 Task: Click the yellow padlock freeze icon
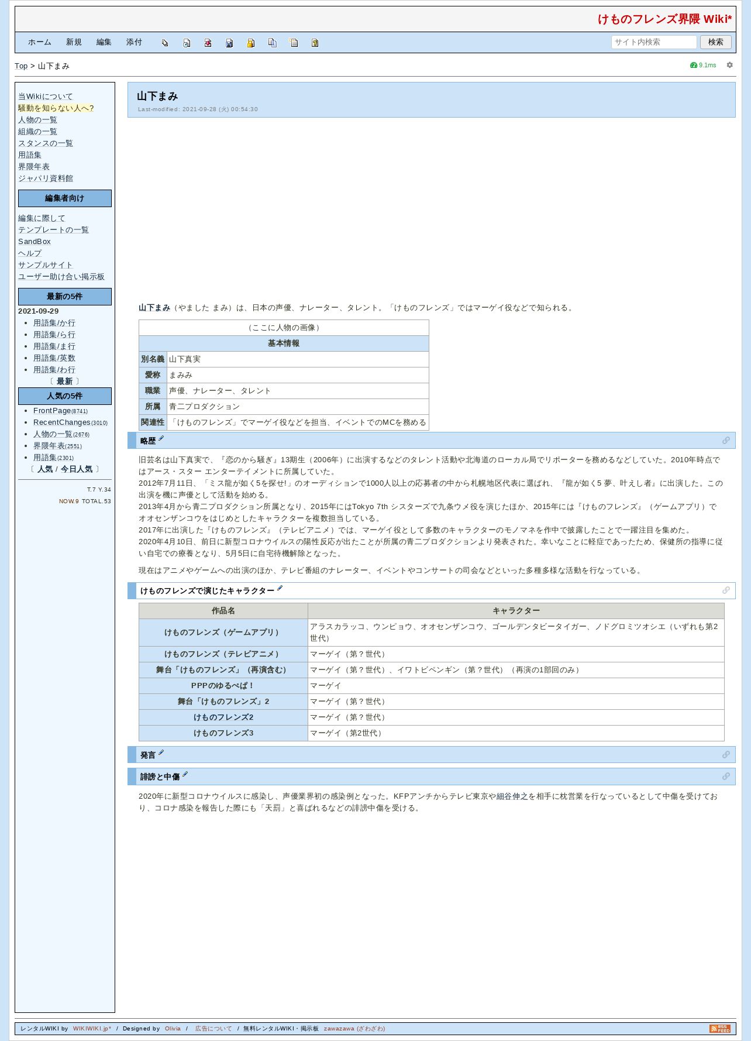click(x=250, y=43)
